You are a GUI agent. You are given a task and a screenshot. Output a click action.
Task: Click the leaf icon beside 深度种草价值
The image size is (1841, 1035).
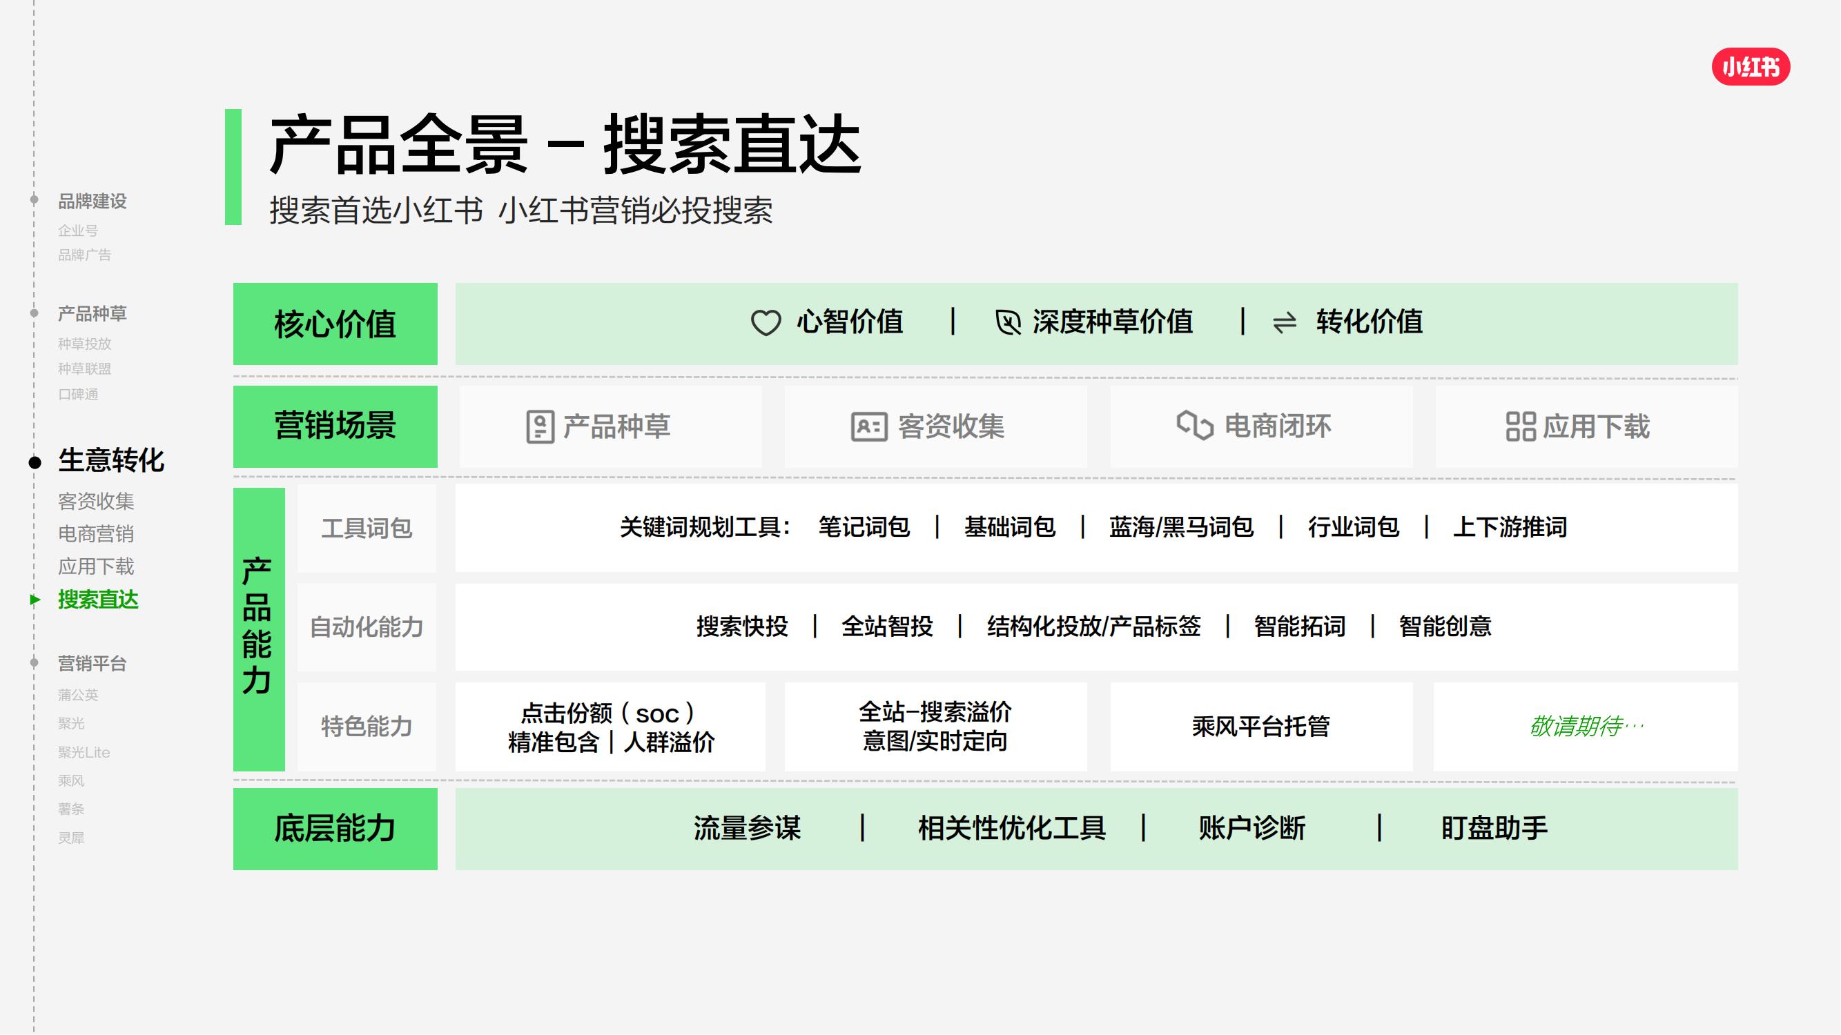(x=1008, y=323)
